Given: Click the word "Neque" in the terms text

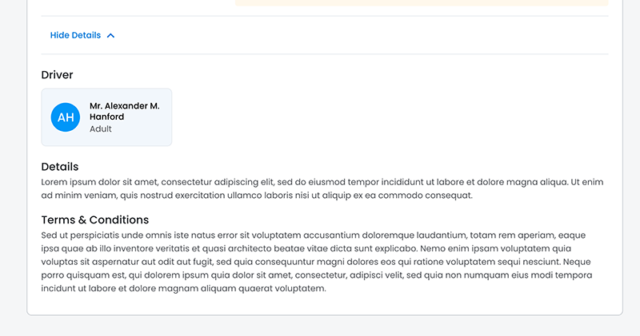Looking at the screenshot, I should 577,262.
